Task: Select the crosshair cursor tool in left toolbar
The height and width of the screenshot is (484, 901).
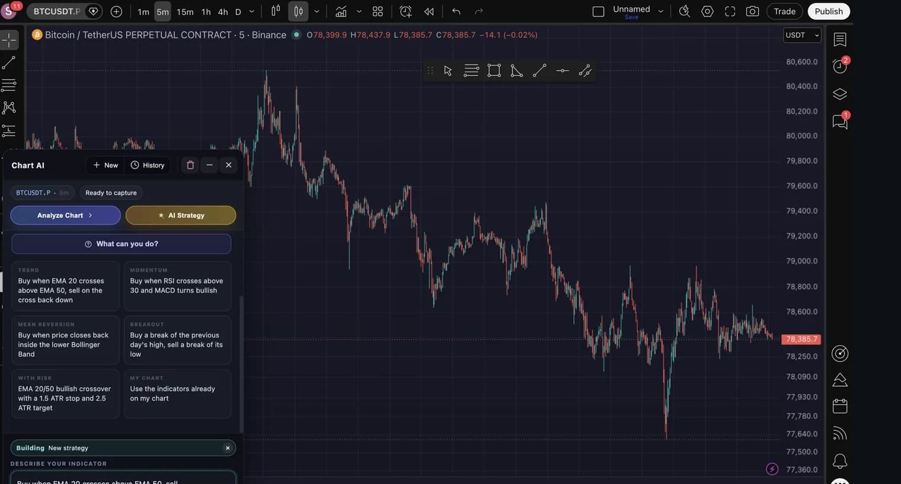Action: 9,40
